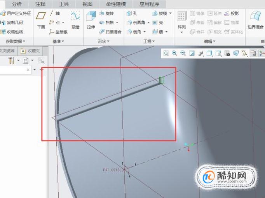Click 复制几何 copy geometry
Viewport: 265px width, 198px height.
12,22
